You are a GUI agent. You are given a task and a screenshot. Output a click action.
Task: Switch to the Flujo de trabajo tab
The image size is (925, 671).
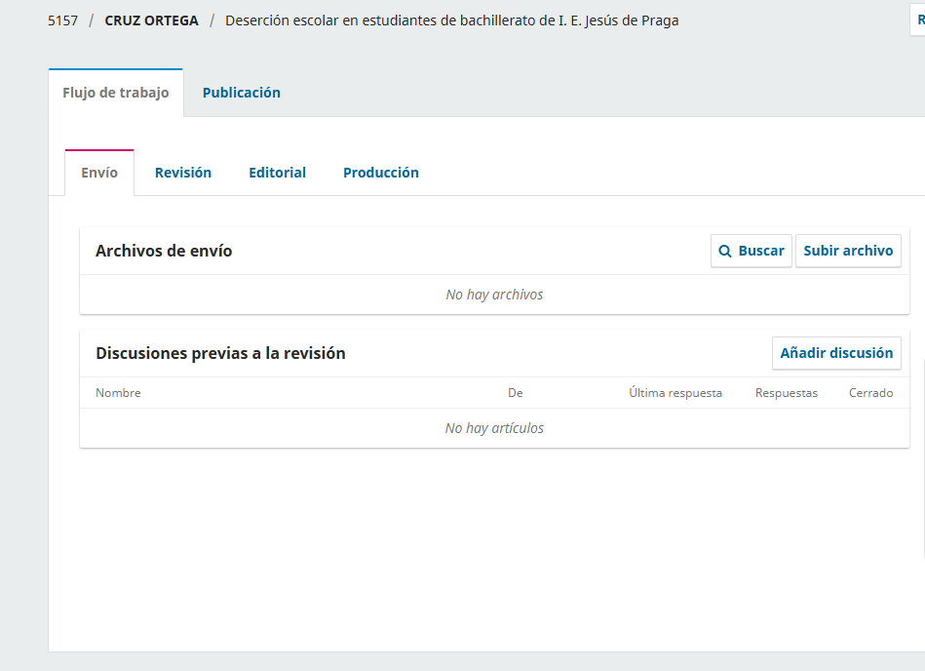tap(116, 93)
